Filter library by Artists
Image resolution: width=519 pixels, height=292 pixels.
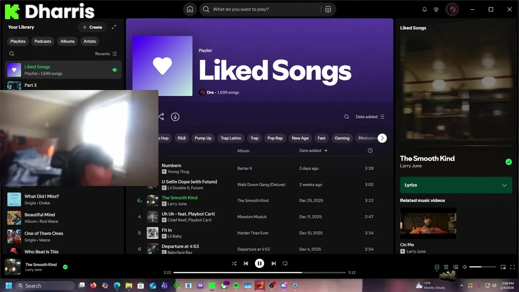tap(90, 41)
